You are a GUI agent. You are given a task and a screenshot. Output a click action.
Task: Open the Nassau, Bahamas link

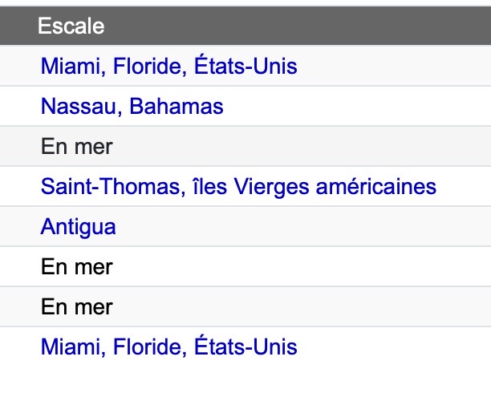(x=132, y=106)
